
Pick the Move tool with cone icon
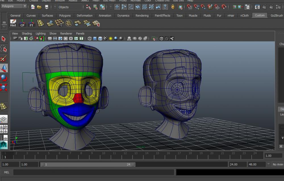[4, 68]
